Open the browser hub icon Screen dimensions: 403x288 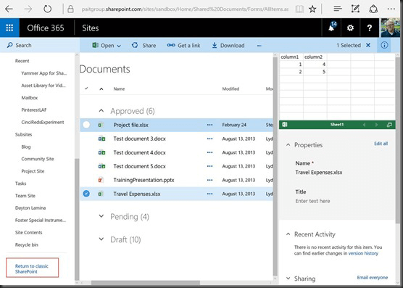338,9
